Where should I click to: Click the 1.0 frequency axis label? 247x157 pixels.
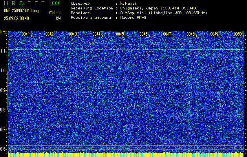click(3, 71)
